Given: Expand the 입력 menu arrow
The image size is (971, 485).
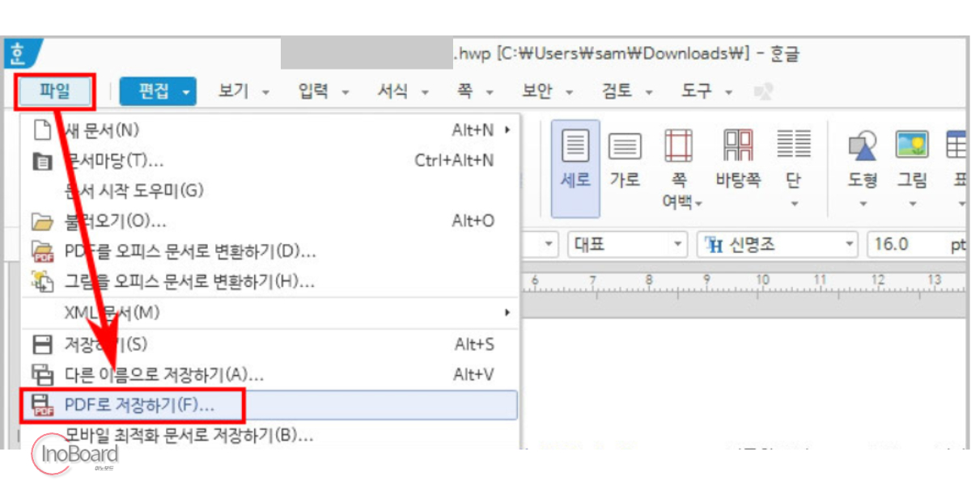Looking at the screenshot, I should 345,93.
